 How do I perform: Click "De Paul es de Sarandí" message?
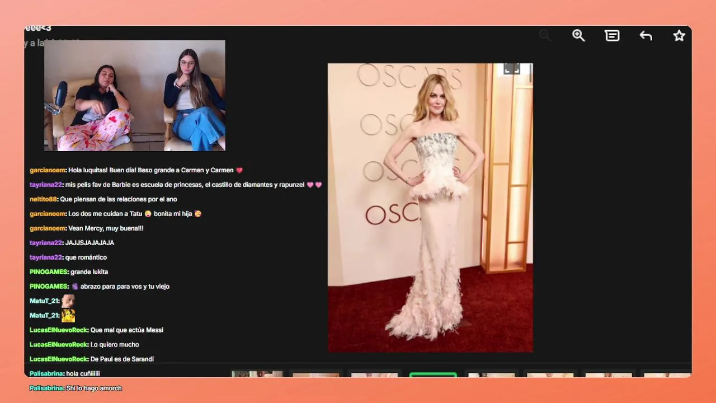tap(122, 359)
